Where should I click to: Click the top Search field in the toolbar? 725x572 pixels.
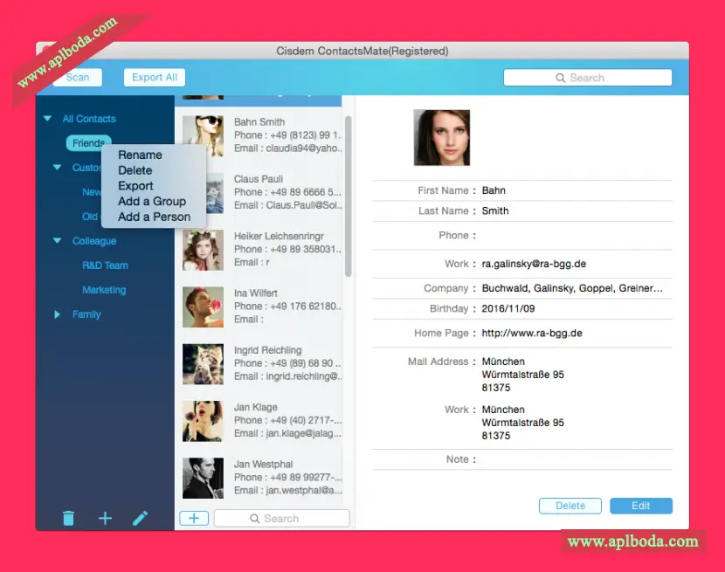tap(588, 78)
